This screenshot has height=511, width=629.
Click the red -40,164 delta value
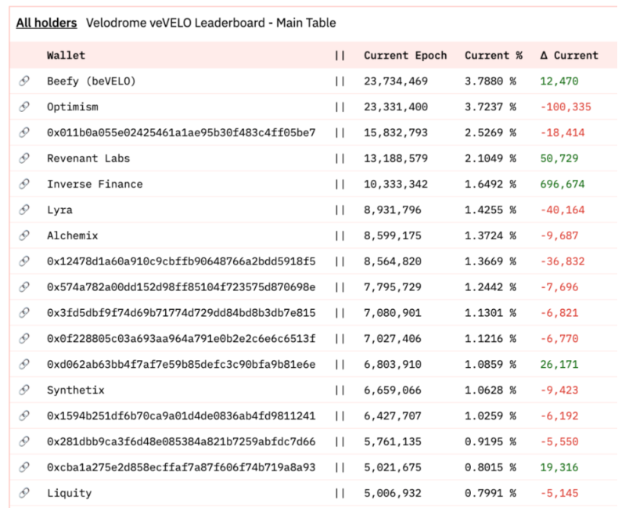[x=563, y=210]
